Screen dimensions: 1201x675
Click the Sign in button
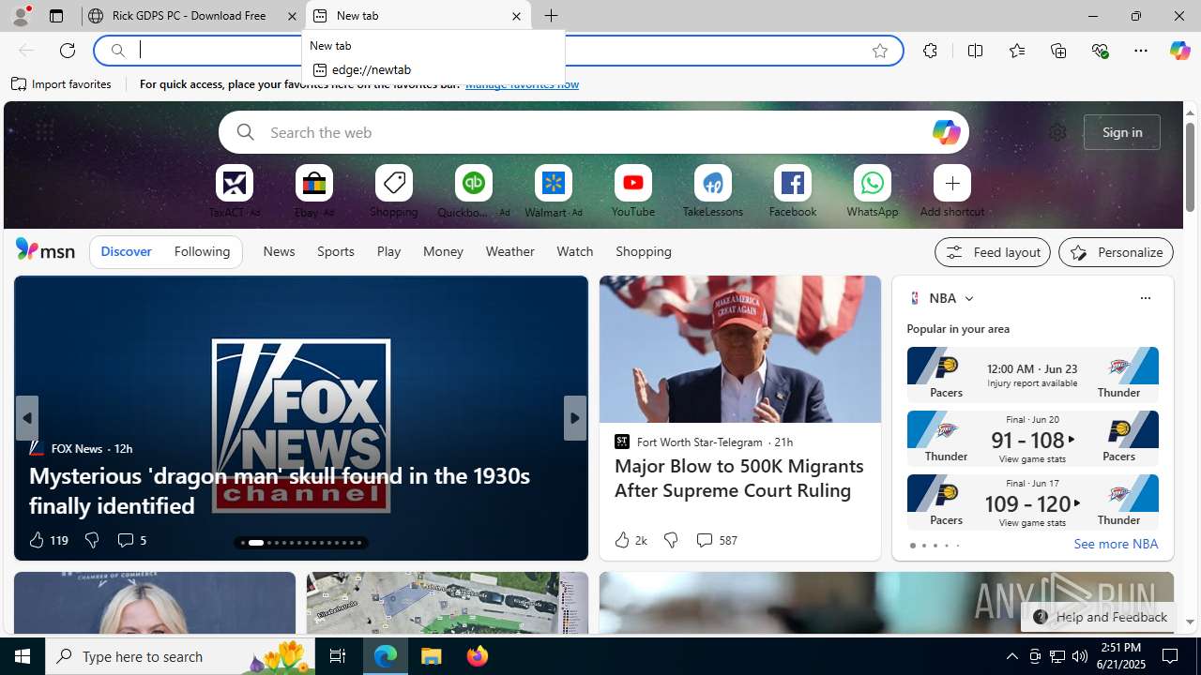[x=1121, y=132]
